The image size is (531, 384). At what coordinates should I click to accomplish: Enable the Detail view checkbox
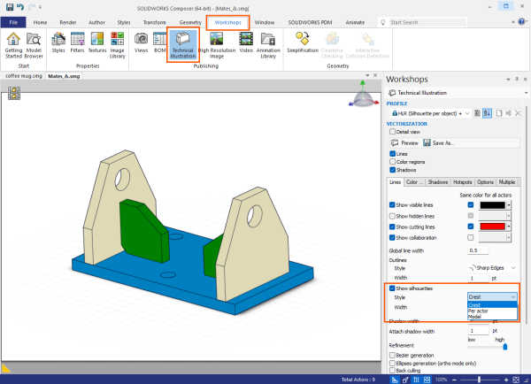click(x=392, y=131)
